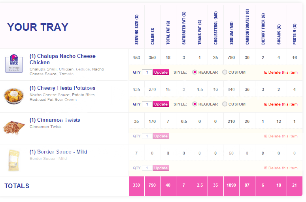The image size is (306, 202).
Task: Click Cinnamon Twists calories value 170
Action: (x=152, y=121)
